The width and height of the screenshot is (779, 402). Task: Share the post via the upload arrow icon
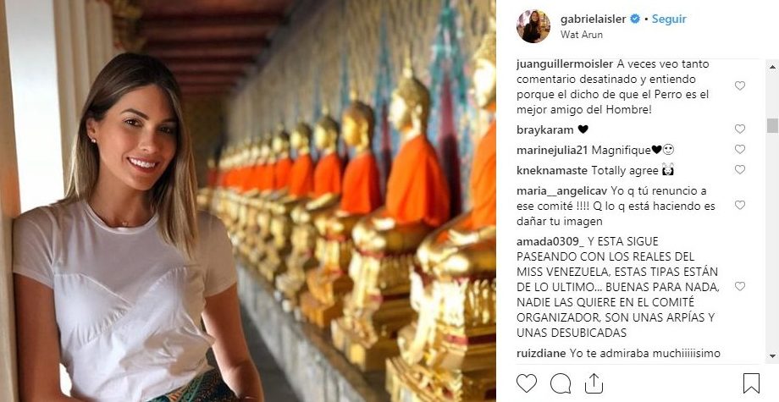[x=594, y=383]
